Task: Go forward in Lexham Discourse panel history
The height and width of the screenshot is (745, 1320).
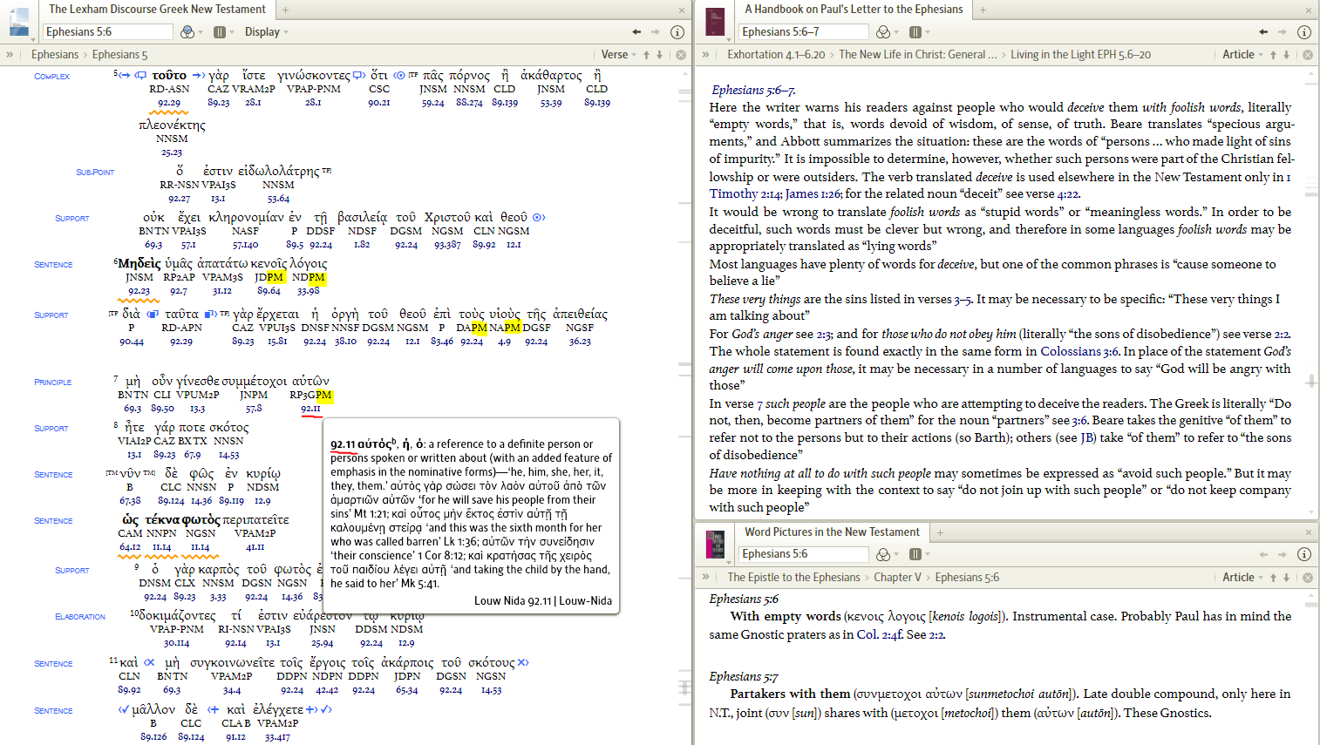Action: (656, 32)
